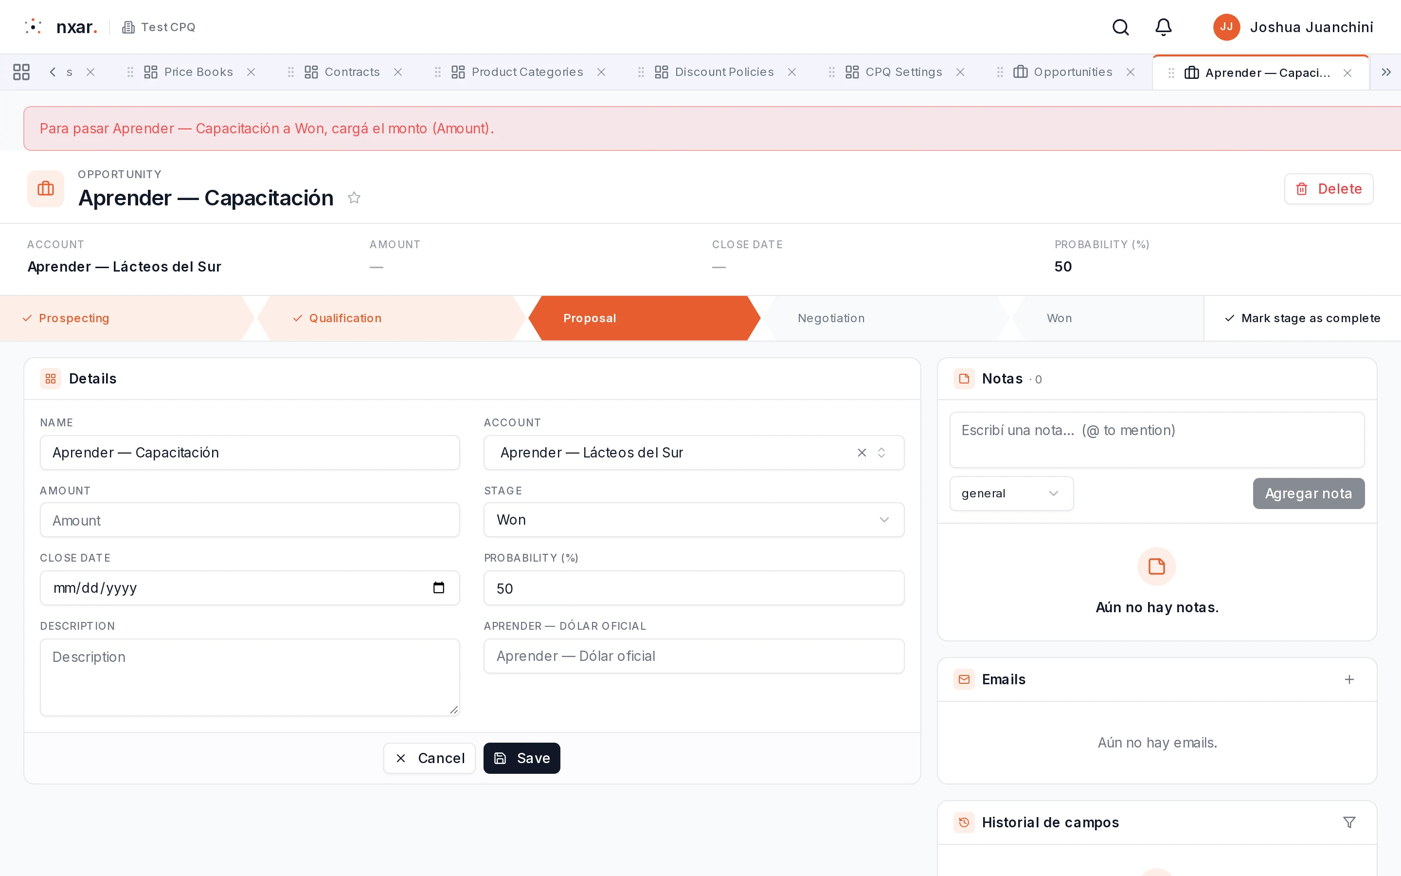The width and height of the screenshot is (1401, 876).
Task: Open the Test CPQ workspace label
Action: point(159,27)
